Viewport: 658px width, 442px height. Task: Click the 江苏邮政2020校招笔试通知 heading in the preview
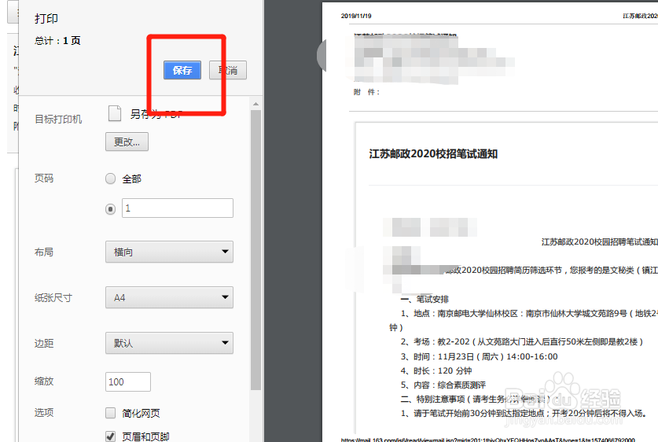point(433,154)
